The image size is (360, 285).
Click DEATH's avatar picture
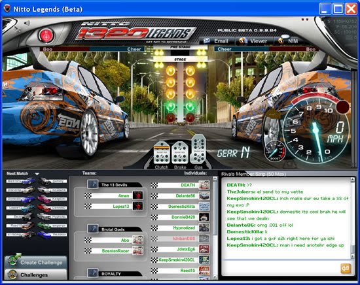(204, 185)
